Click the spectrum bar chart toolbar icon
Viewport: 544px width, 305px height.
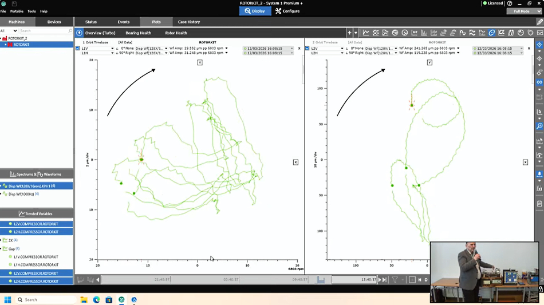(424, 33)
